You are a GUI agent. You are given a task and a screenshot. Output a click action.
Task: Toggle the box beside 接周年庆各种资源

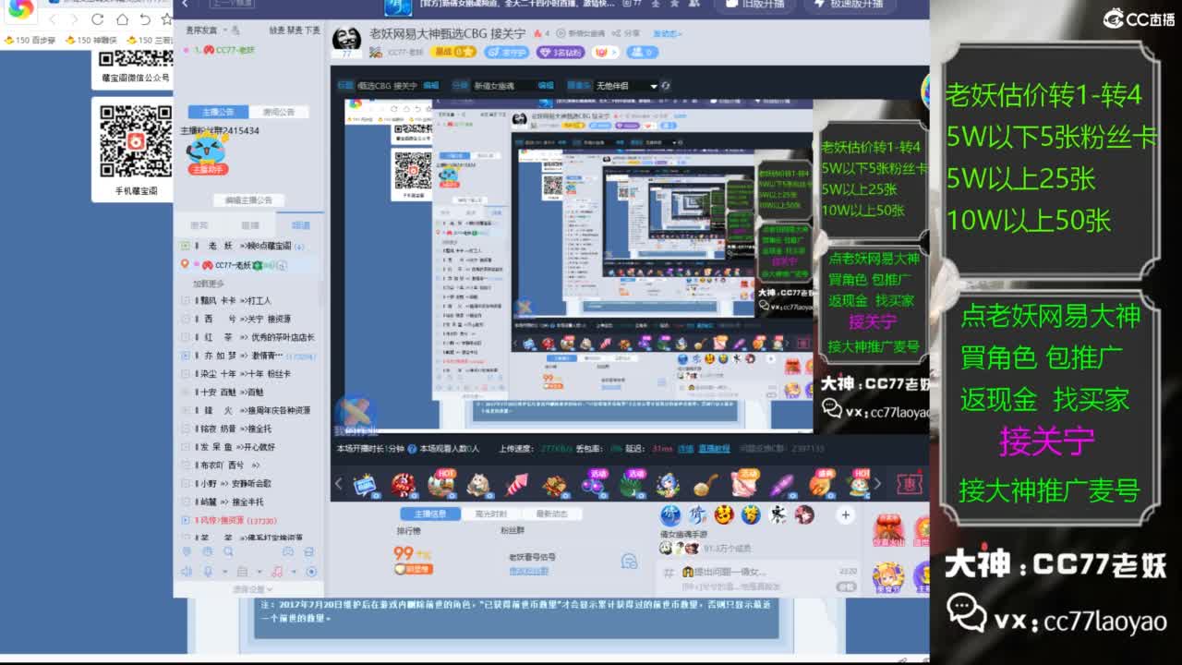point(186,410)
